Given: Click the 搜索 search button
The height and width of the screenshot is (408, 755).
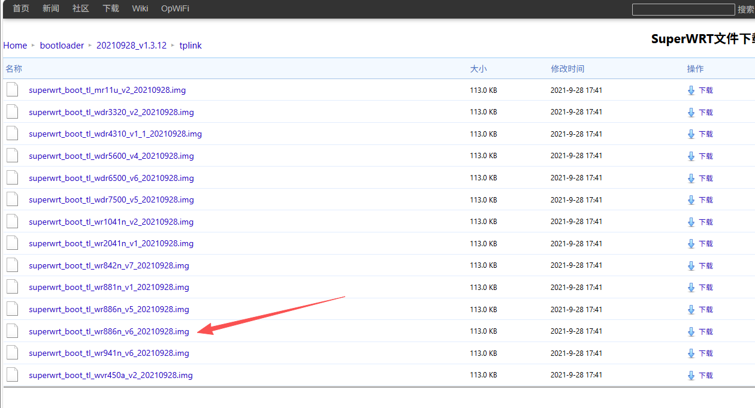Looking at the screenshot, I should (x=746, y=10).
